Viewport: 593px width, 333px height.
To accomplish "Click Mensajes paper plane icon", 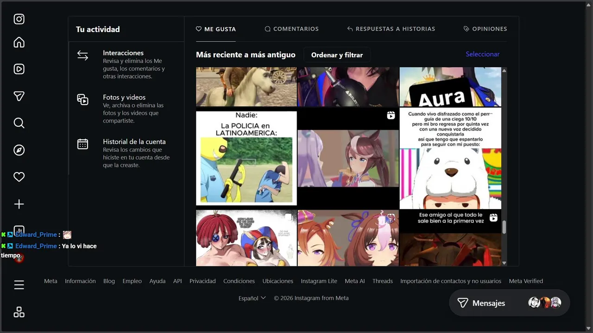I will coord(462,303).
